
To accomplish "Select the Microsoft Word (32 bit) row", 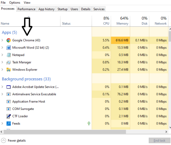I will (84, 48).
